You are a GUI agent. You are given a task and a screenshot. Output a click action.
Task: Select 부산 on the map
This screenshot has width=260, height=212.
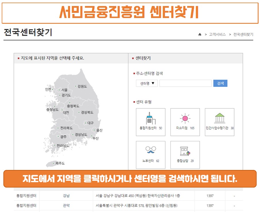pos(96,138)
